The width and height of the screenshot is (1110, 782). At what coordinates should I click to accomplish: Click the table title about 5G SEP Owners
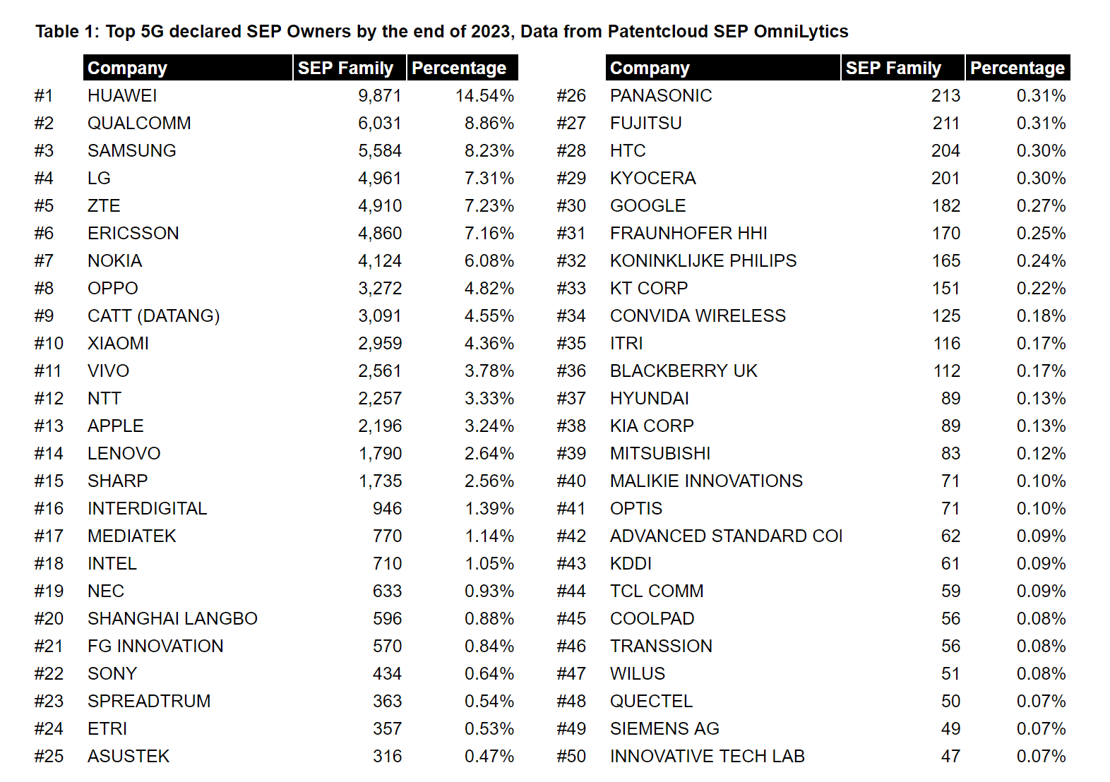click(441, 32)
